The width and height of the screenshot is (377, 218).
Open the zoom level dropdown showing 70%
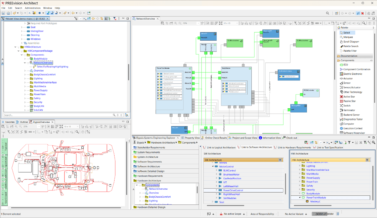click(x=199, y=23)
